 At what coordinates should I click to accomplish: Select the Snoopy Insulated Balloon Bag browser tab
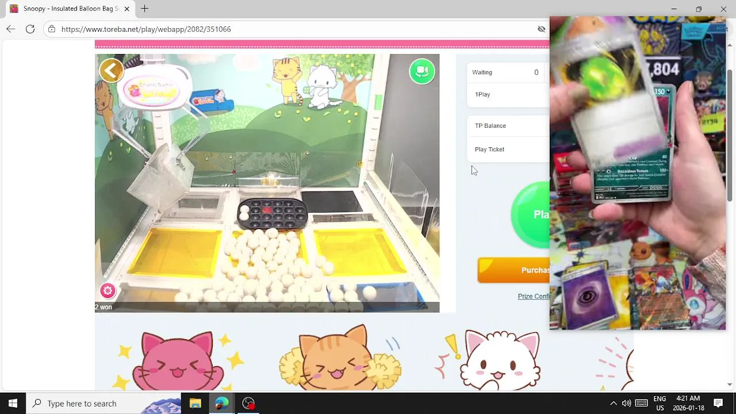coord(69,9)
